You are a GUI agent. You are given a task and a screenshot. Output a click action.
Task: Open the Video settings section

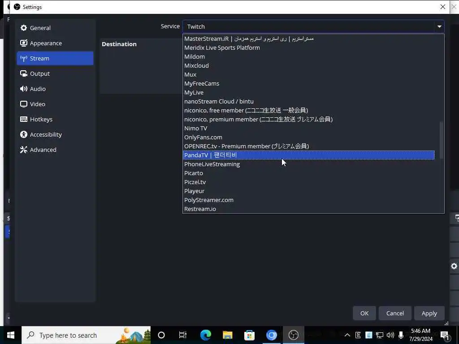55,104
